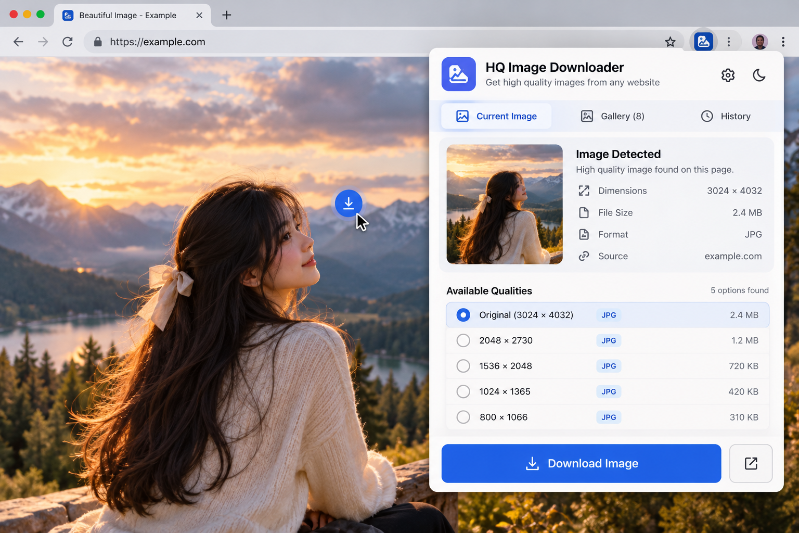The image size is (799, 533).
Task: Choose the 1536 × 2048 quality radio
Action: point(463,366)
